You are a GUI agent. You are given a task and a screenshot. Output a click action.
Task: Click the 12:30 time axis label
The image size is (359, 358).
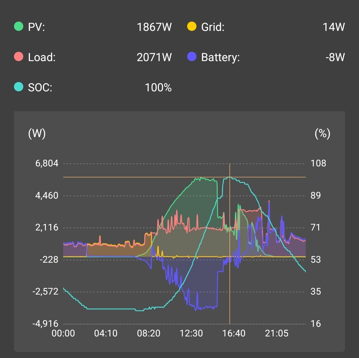pyautogui.click(x=191, y=333)
